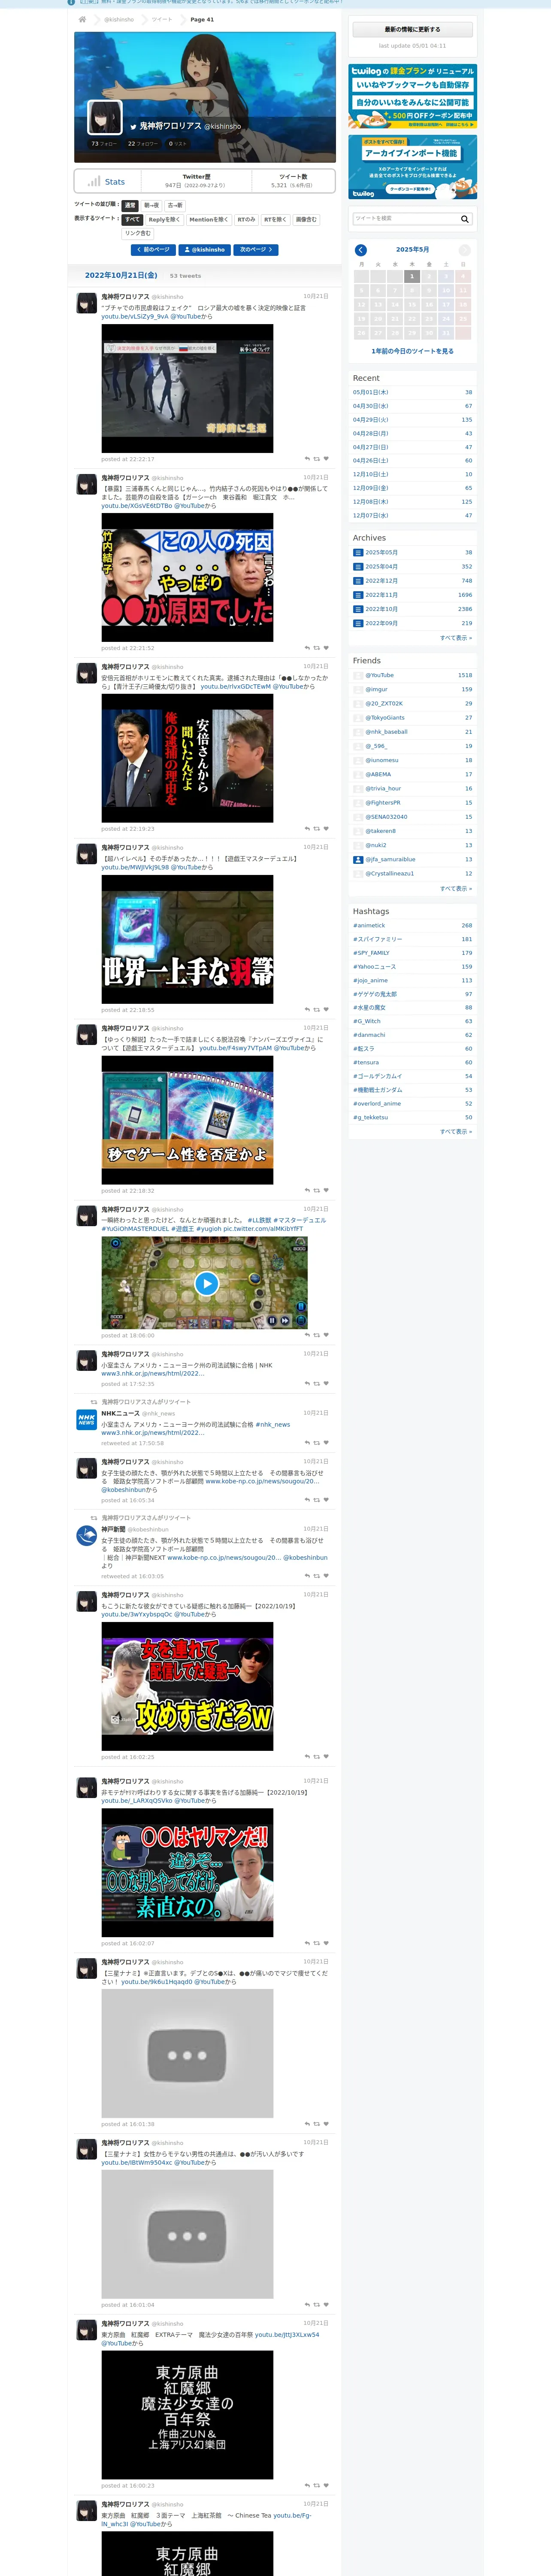Open the 東方原曲 紅魔郷 百年祭 thumbnail

(x=187, y=2415)
